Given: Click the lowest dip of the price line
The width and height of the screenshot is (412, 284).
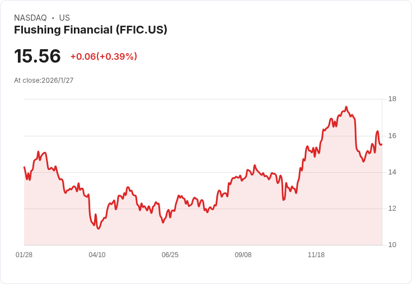Looking at the screenshot, I should click(x=99, y=229).
